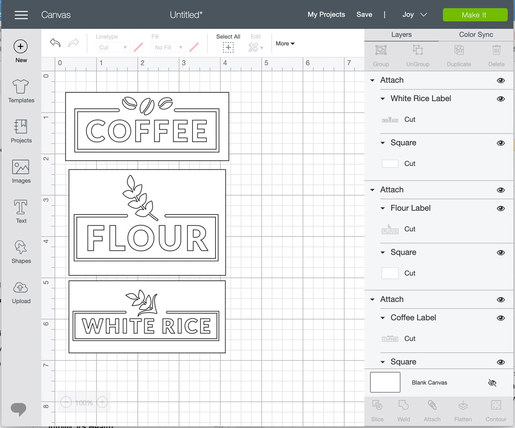The width and height of the screenshot is (515, 428).
Task: Show the Blank Canvas layer
Action: (x=492, y=382)
